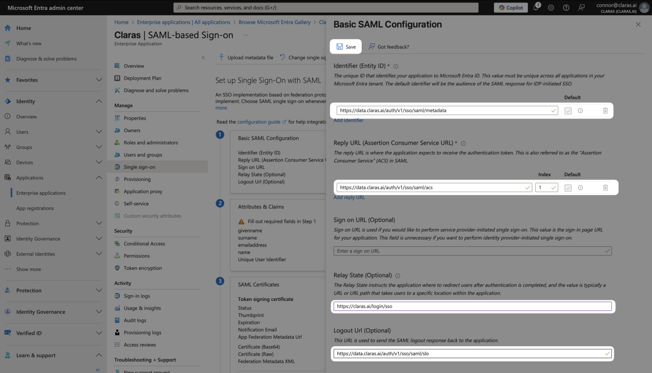Collapse the Applications chevron
Image resolution: width=652 pixels, height=373 pixels.
(99, 177)
